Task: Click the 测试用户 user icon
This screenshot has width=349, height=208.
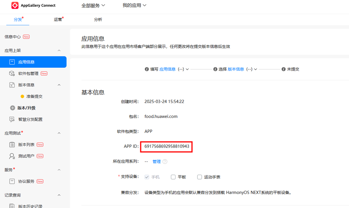Action: point(12,156)
